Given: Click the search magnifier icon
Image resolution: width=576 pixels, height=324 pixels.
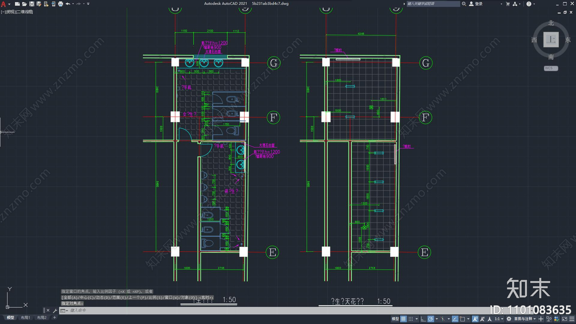Looking at the screenshot, I should coord(464,4).
